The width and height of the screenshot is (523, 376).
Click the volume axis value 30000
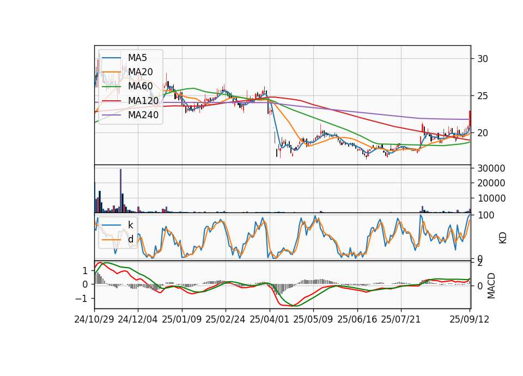coord(491,168)
